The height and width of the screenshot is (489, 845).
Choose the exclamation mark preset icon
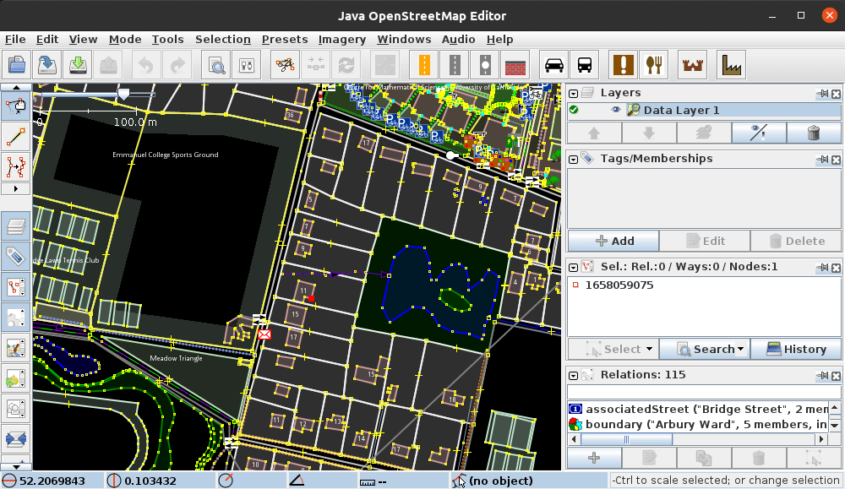pos(623,65)
